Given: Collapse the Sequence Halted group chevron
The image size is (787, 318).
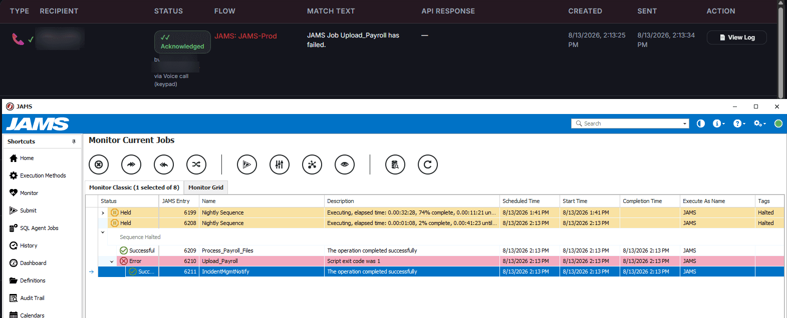Looking at the screenshot, I should click(x=103, y=232).
